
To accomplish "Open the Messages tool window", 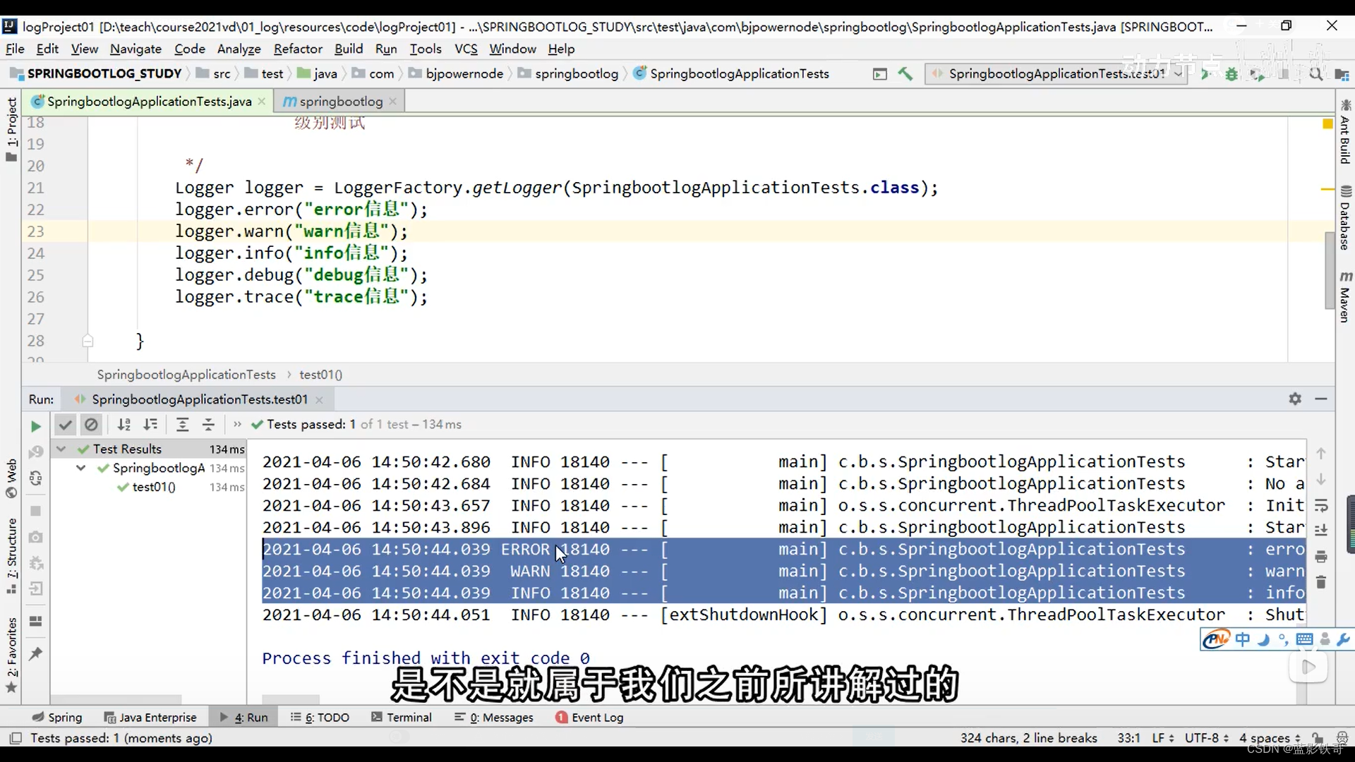I will (494, 717).
